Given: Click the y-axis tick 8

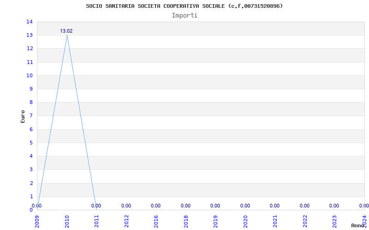Looking at the screenshot, I should [31, 102].
